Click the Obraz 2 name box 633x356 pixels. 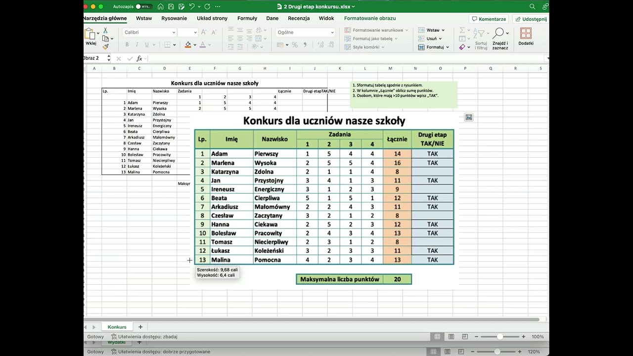[x=94, y=58]
